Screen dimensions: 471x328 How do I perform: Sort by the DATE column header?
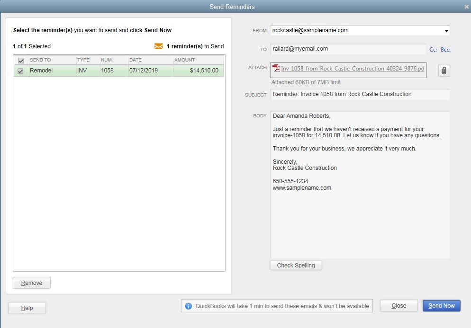pyautogui.click(x=151, y=60)
